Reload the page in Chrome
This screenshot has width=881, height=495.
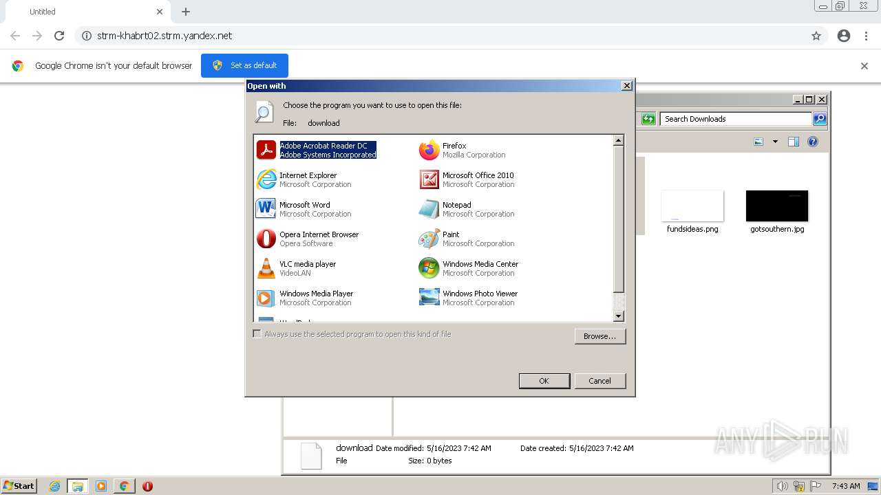coord(59,36)
